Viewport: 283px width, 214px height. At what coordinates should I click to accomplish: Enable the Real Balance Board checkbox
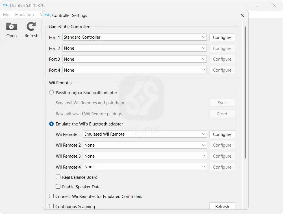(58, 177)
